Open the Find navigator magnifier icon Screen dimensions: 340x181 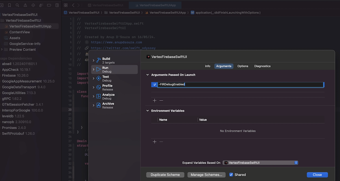pyautogui.click(x=17, y=5)
